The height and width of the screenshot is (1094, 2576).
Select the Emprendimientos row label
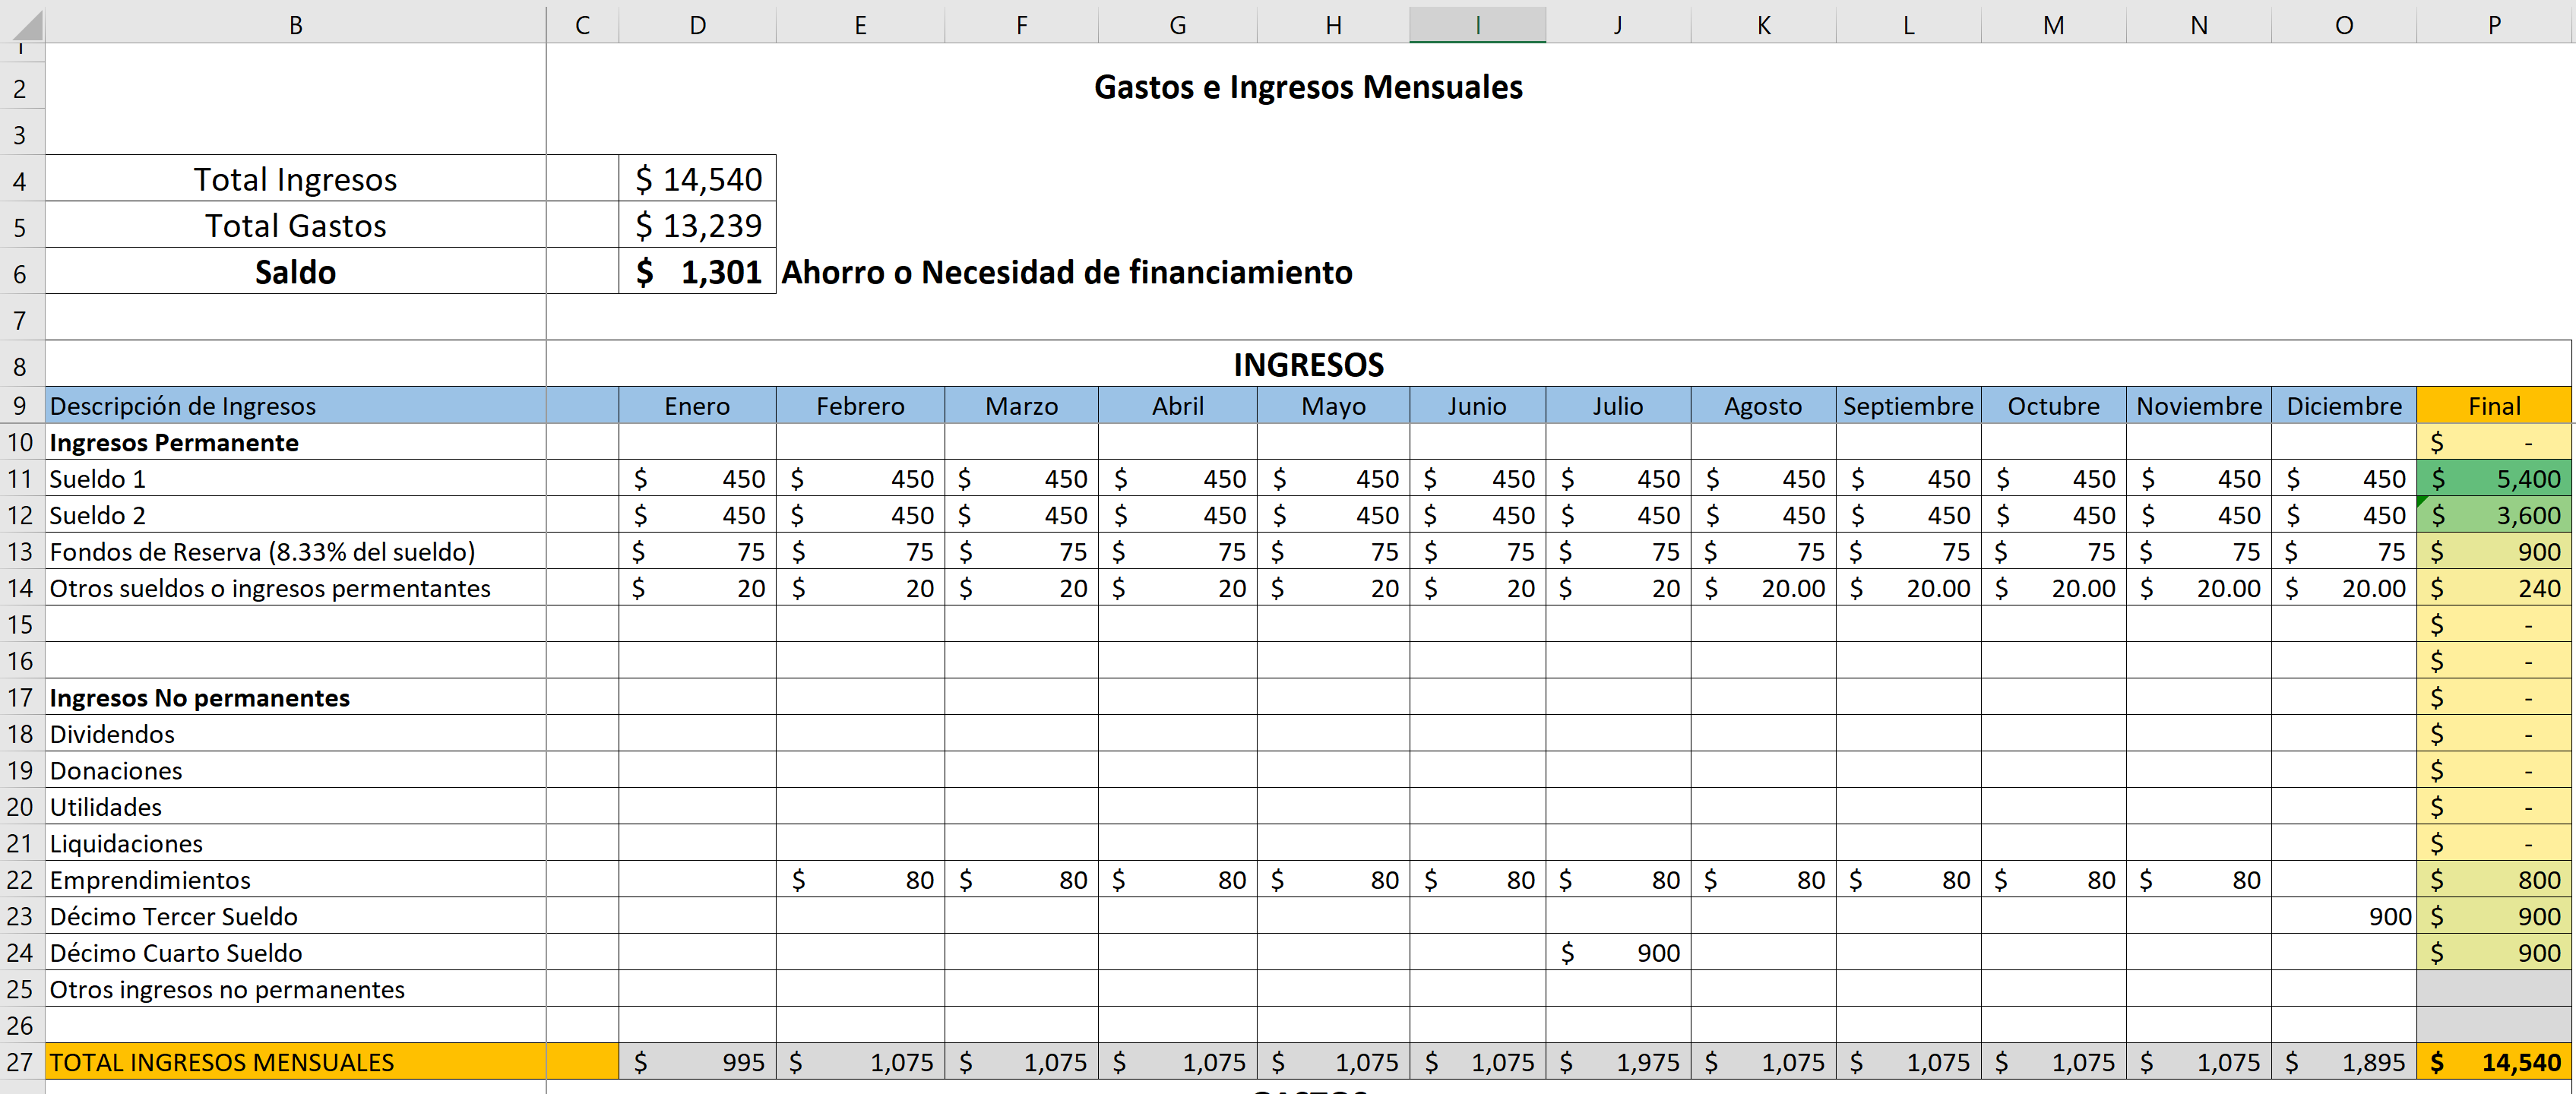295,880
